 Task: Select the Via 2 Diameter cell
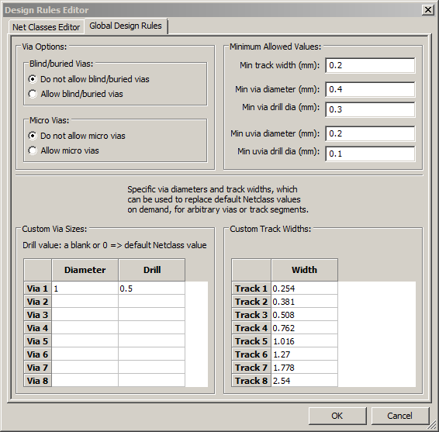pyautogui.click(x=85, y=302)
